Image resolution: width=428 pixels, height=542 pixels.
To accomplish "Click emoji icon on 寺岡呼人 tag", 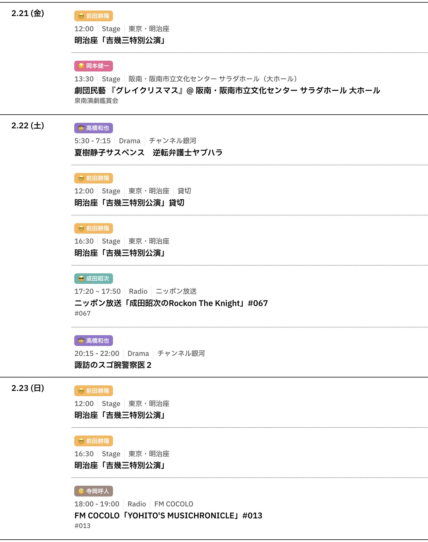I will [81, 491].
